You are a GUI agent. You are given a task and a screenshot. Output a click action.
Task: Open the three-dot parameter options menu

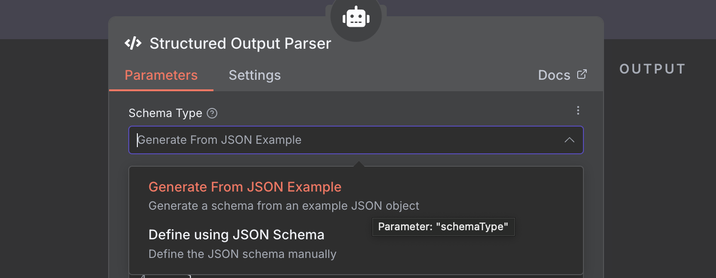coord(578,111)
